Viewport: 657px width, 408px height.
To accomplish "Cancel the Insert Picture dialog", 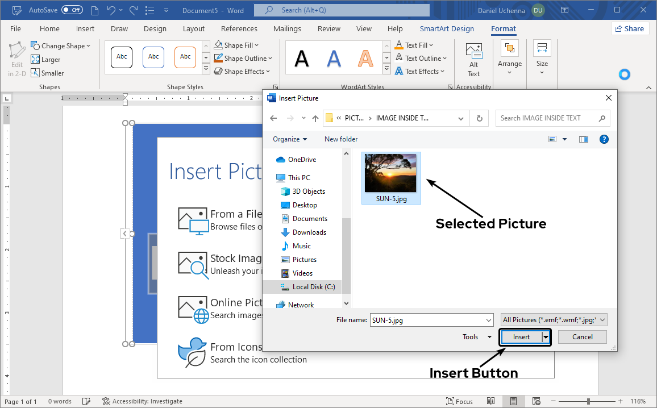I will [x=582, y=336].
